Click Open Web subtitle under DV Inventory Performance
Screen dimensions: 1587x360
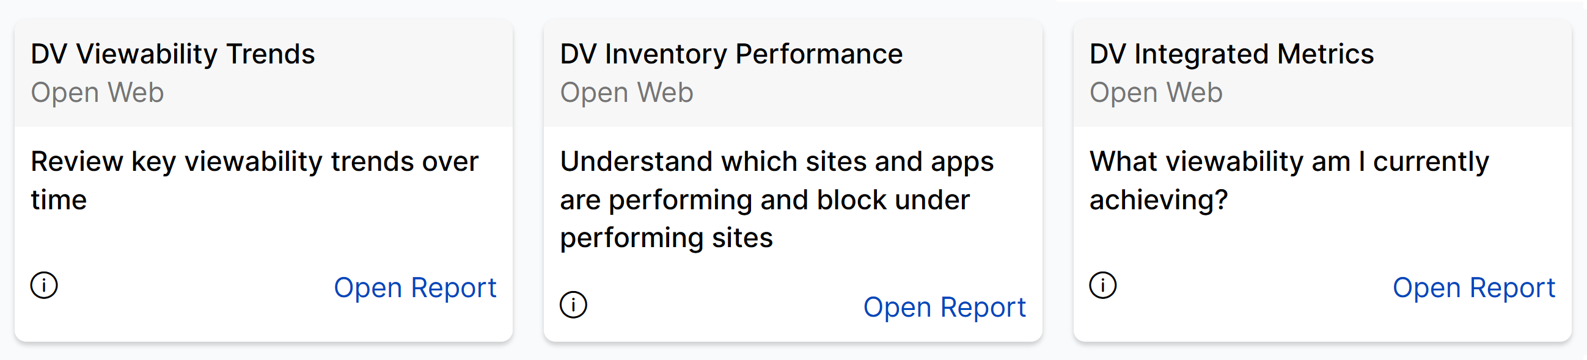tap(626, 93)
